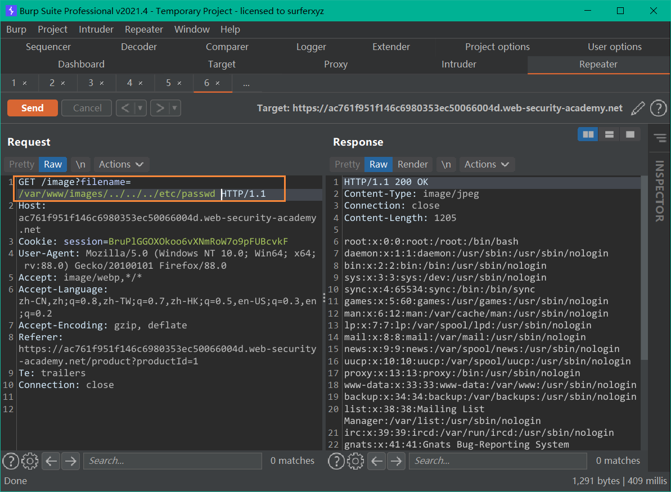
Task: Open back history dropdown arrow
Action: 140,108
